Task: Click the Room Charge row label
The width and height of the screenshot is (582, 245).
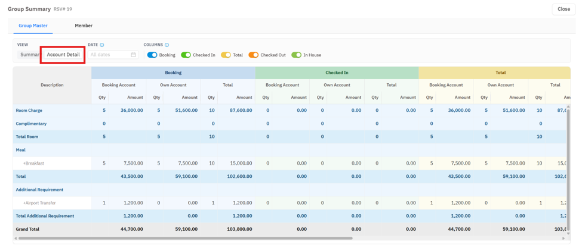Action: tap(29, 110)
